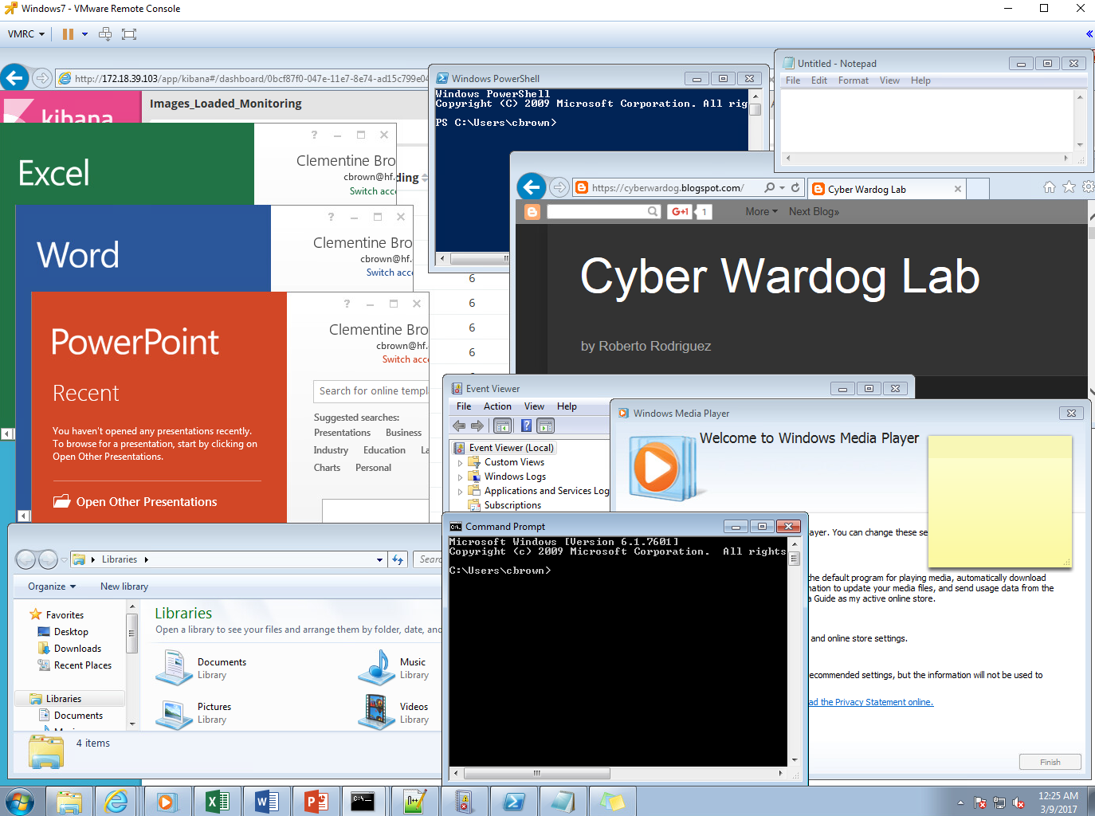The width and height of the screenshot is (1095, 816).
Task: Select the Subscriptions node in Event Viewer
Action: click(512, 505)
